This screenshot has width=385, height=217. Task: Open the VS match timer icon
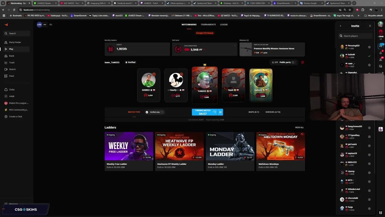point(381,46)
